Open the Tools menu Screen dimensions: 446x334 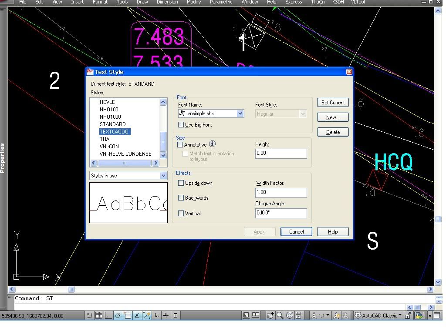tap(122, 2)
